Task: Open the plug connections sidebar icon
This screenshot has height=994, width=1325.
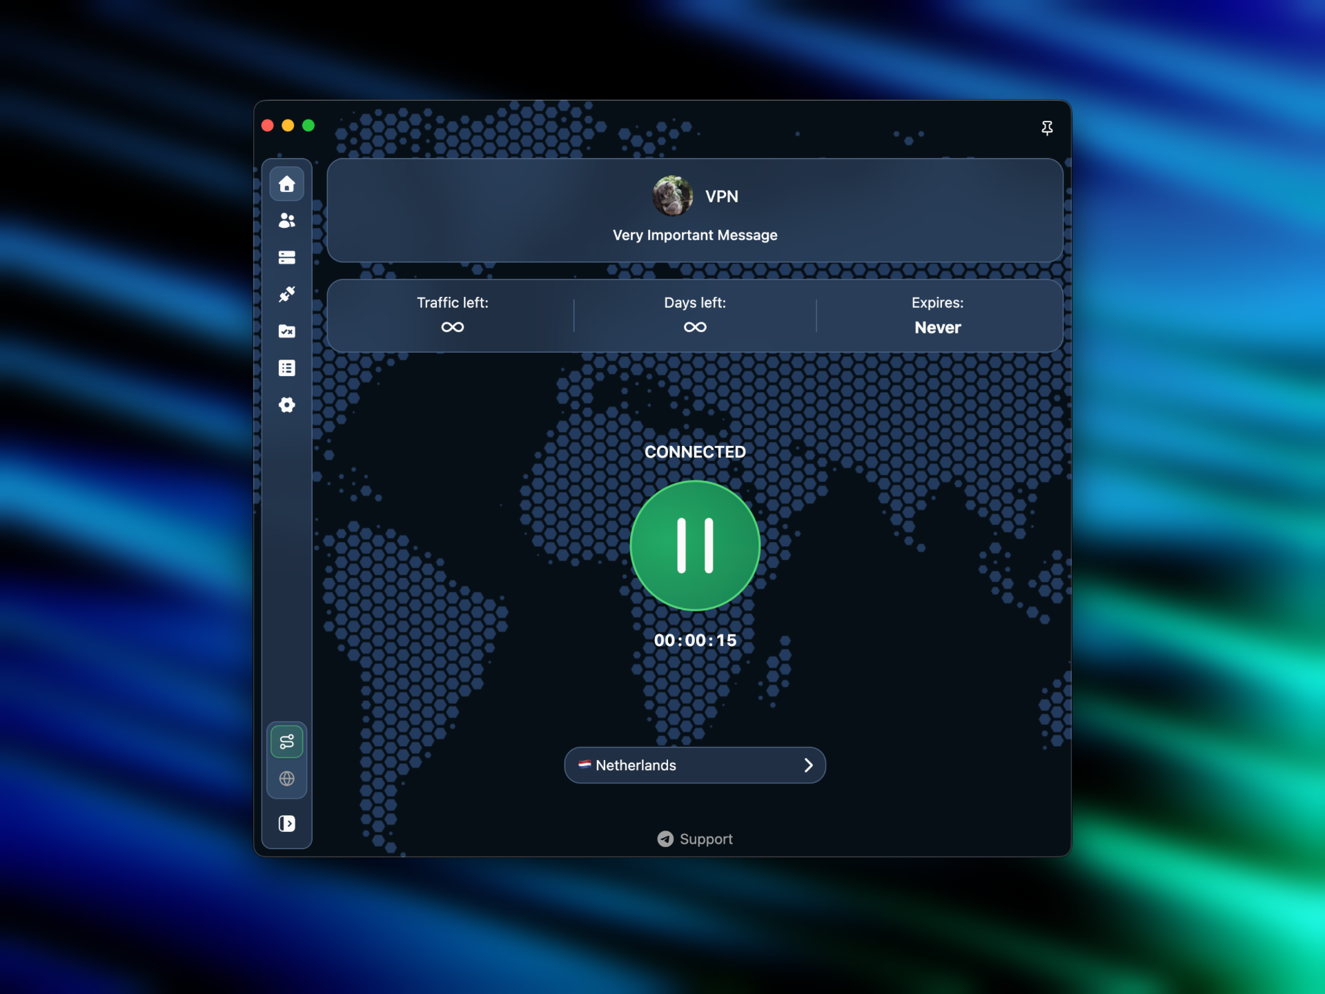Action: (286, 294)
